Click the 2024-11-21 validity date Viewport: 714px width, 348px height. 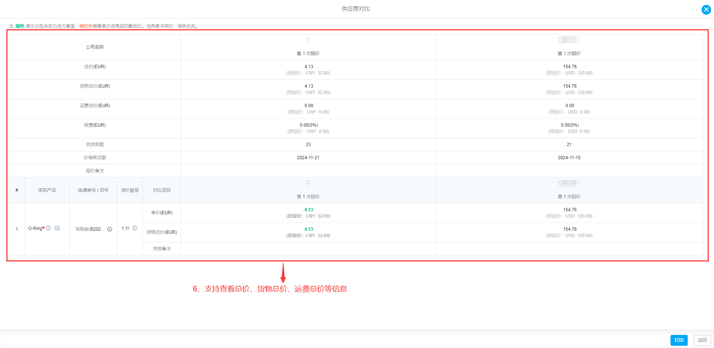pyautogui.click(x=308, y=158)
